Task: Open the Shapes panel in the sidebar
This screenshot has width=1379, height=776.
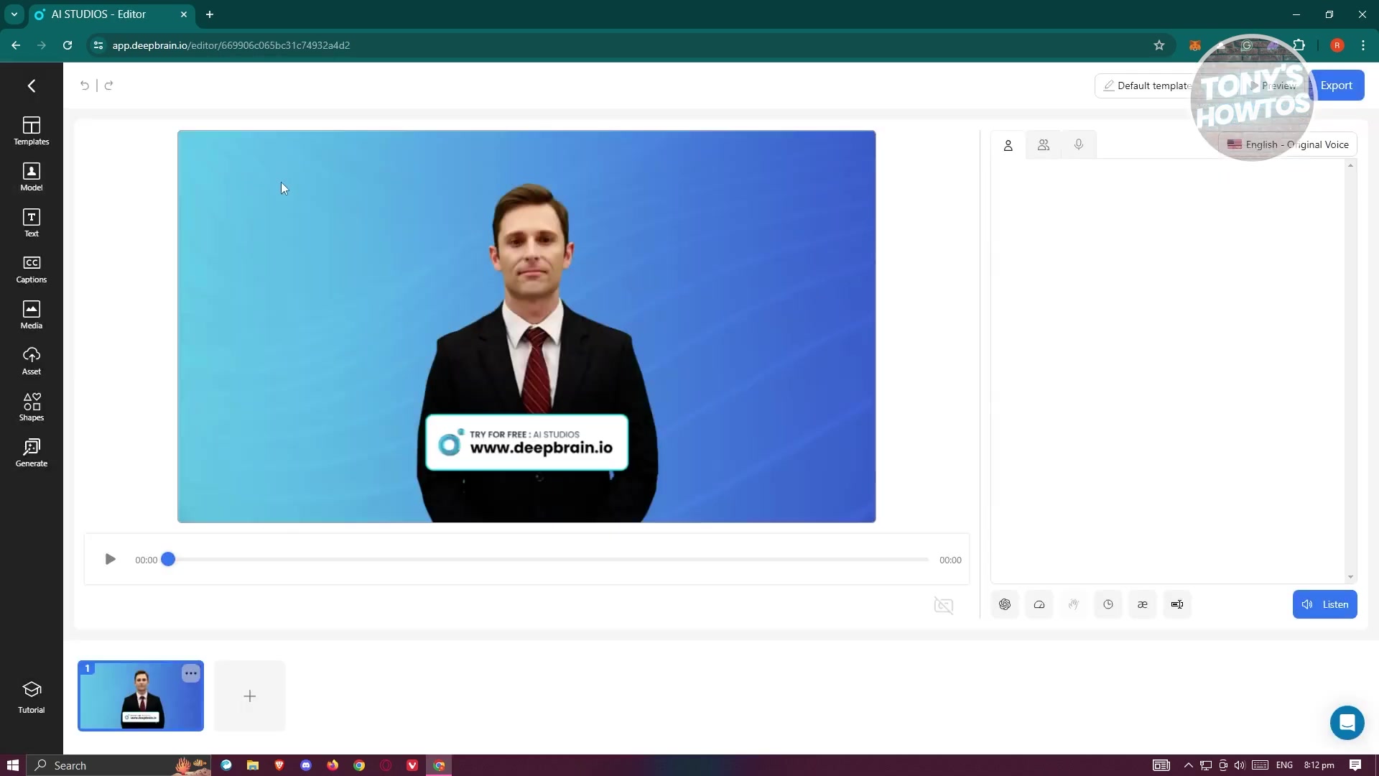Action: (x=31, y=407)
